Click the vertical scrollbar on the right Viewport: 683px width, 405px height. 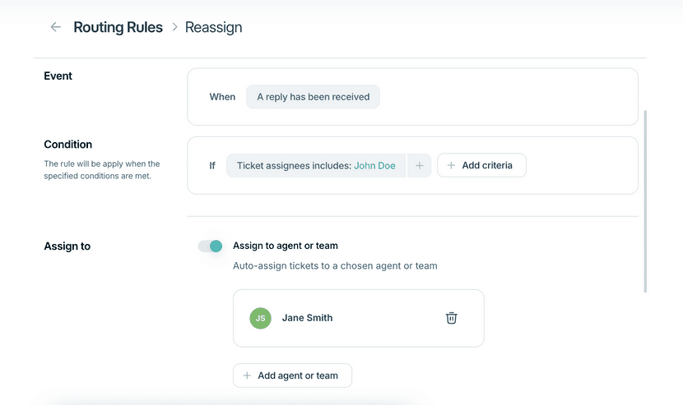point(645,201)
